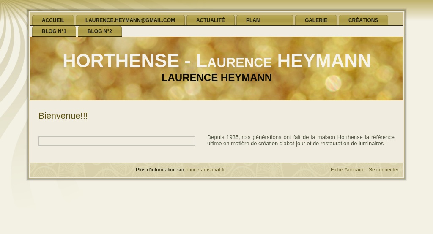Click the LAURENCE HEYMANN subtitle text

click(217, 78)
